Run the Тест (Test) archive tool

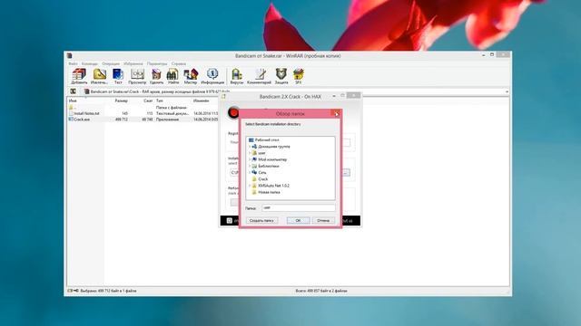pyautogui.click(x=118, y=76)
